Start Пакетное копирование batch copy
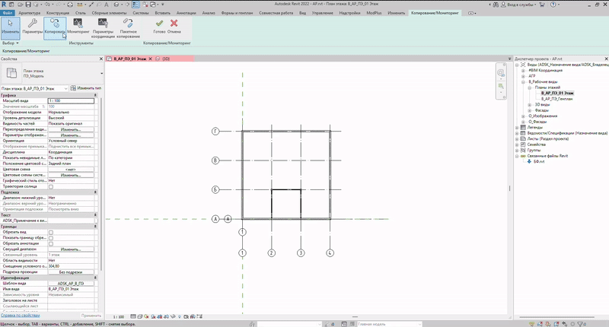Image resolution: width=609 pixels, height=327 pixels. tap(128, 28)
